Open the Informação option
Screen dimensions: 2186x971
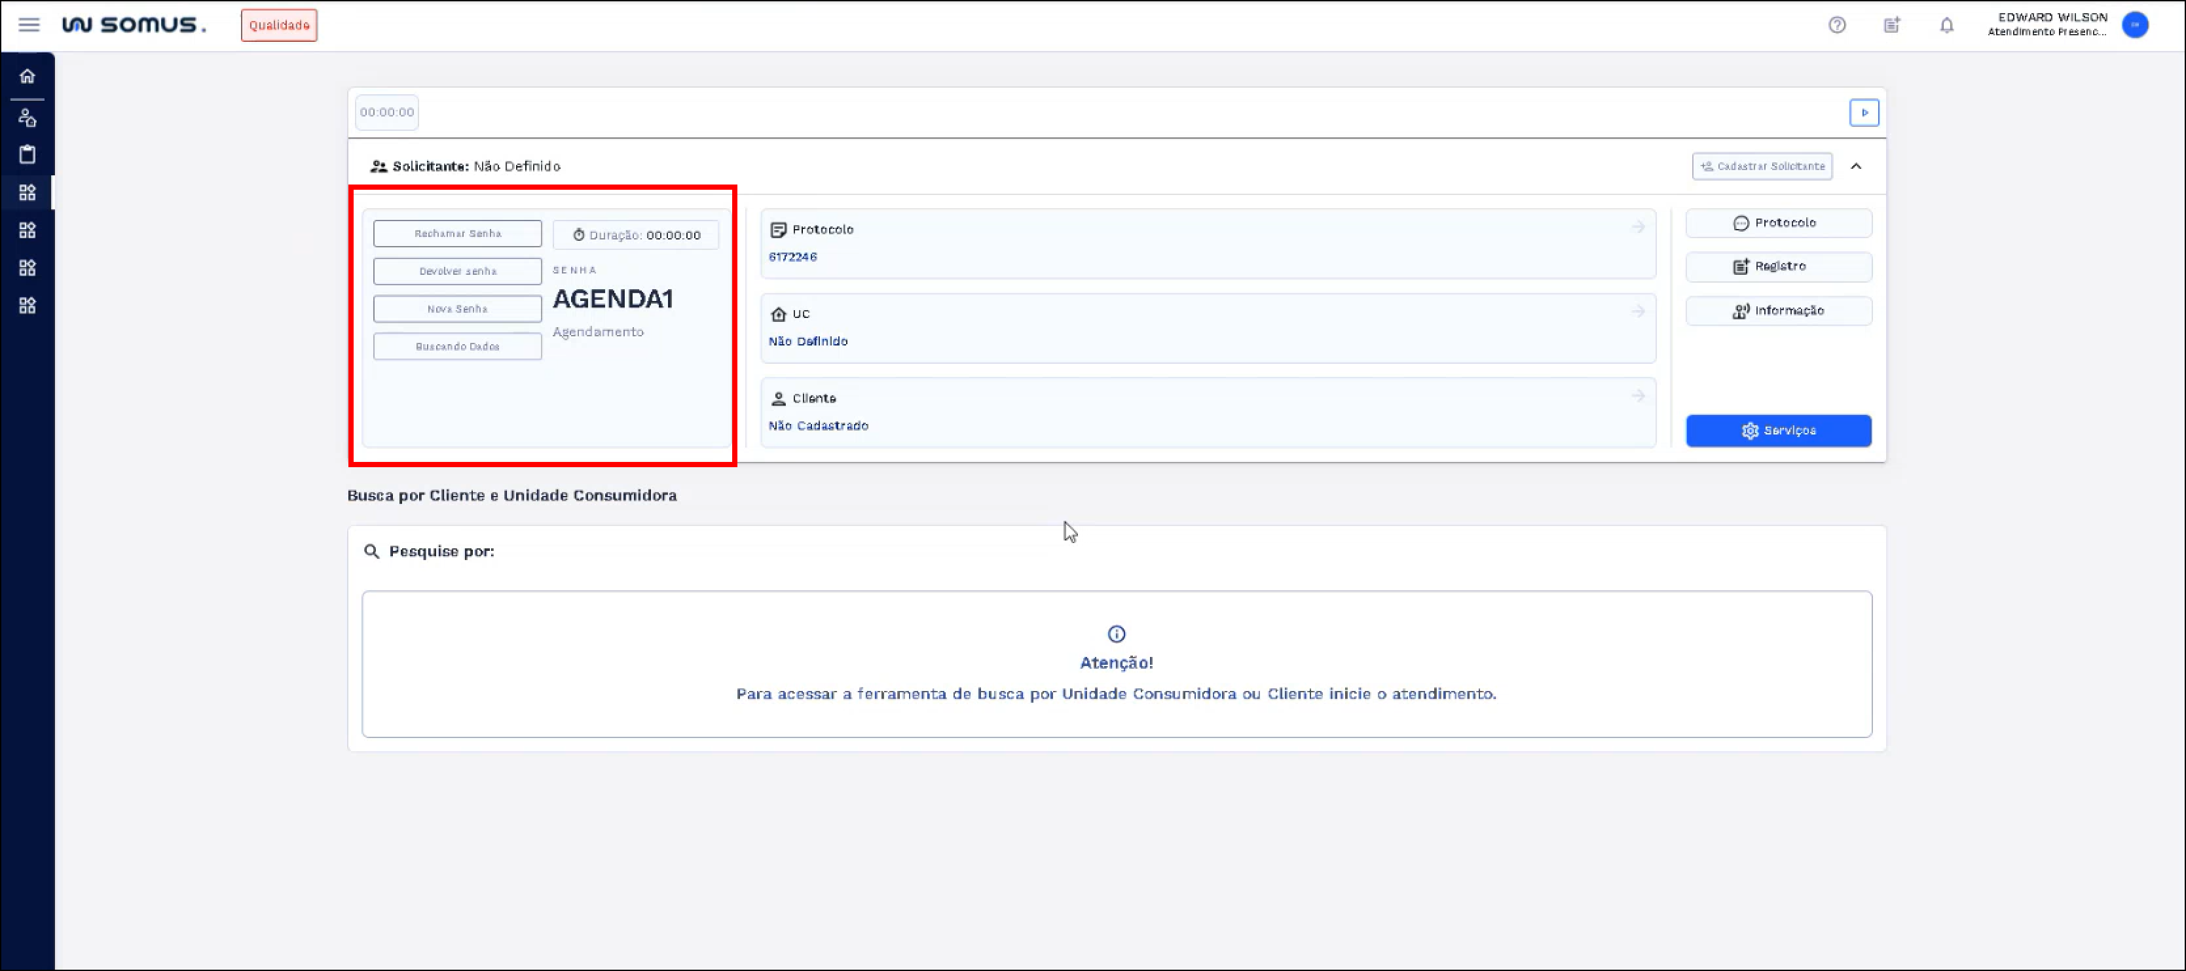pos(1778,310)
